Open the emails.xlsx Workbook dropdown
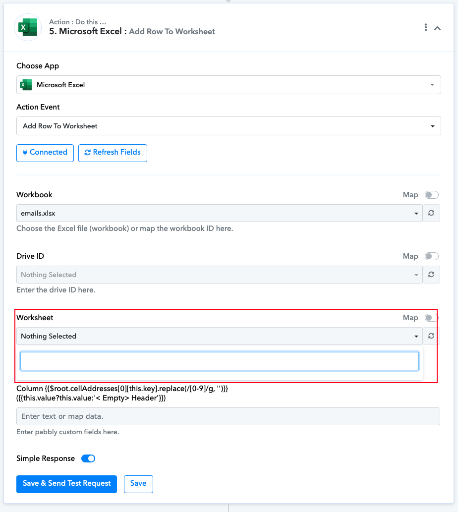458x512 pixels. 220,213
